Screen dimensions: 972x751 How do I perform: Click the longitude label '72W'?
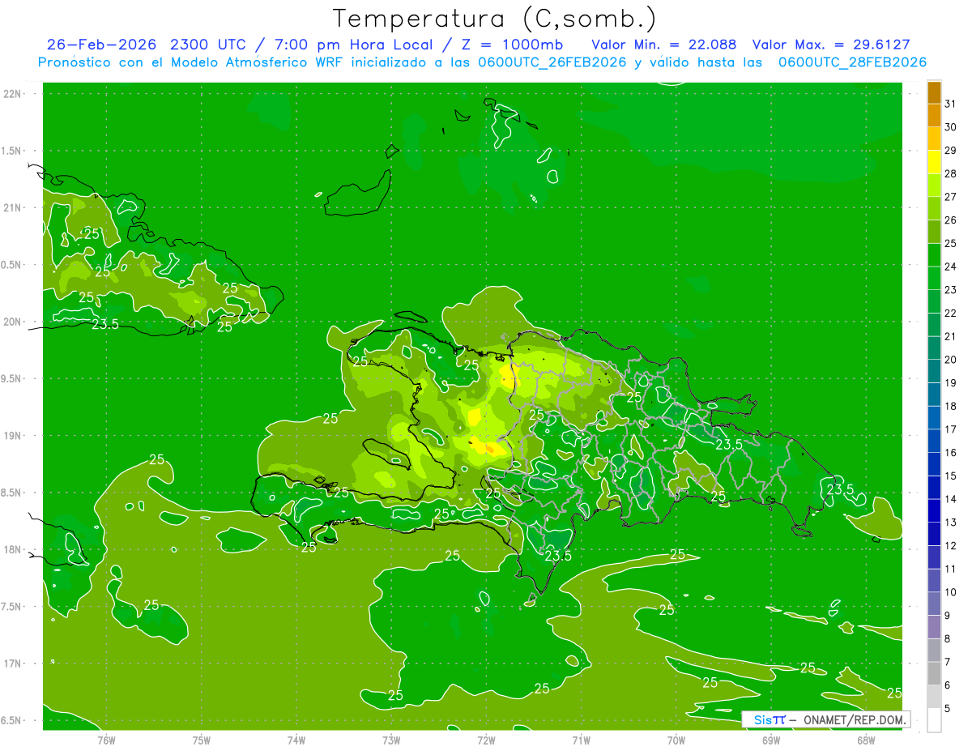tap(486, 740)
